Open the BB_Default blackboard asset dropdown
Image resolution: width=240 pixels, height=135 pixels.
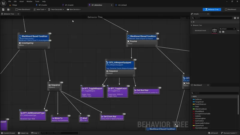[227, 29]
